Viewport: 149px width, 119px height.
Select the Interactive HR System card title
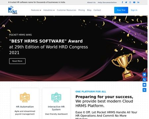pos(56,108)
